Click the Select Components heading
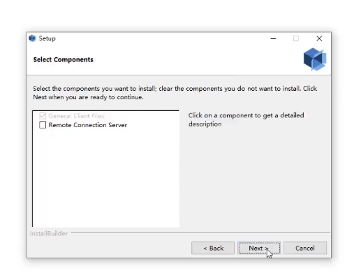The width and height of the screenshot is (354, 273). pyautogui.click(x=63, y=59)
